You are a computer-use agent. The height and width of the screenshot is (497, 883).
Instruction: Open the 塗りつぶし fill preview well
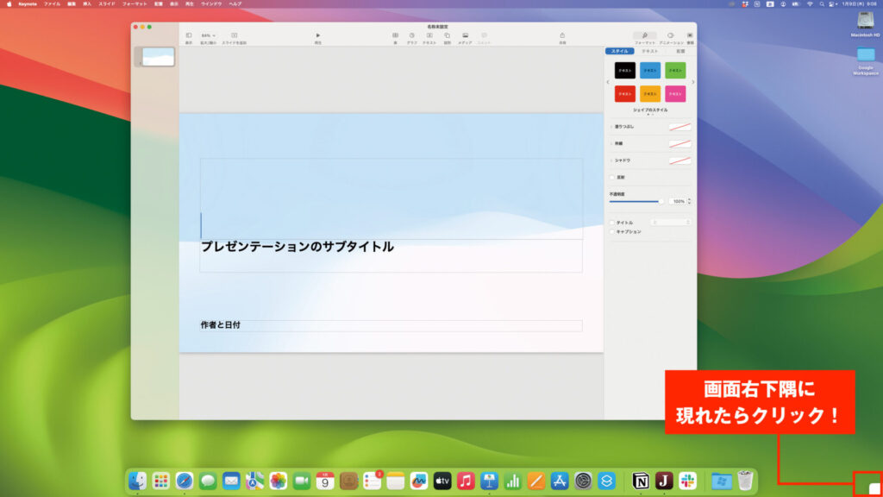click(679, 127)
